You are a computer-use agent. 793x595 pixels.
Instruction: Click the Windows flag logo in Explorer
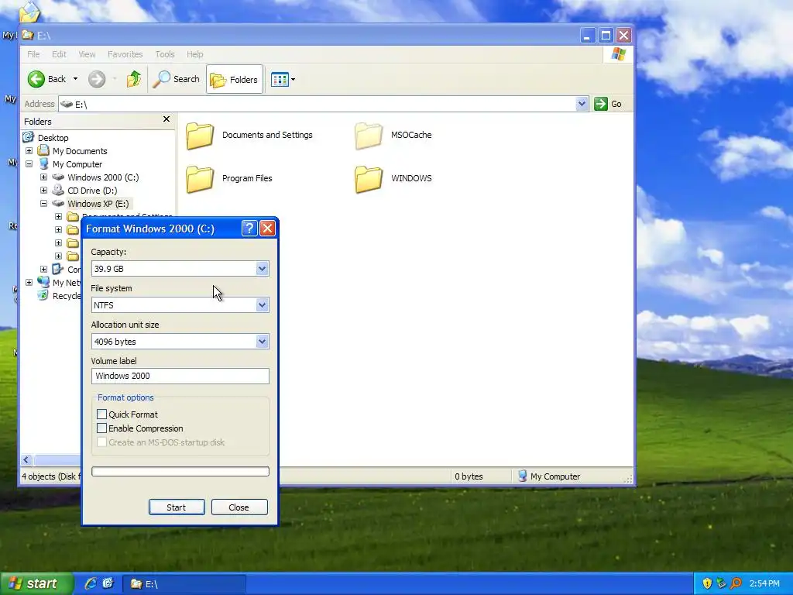[618, 54]
